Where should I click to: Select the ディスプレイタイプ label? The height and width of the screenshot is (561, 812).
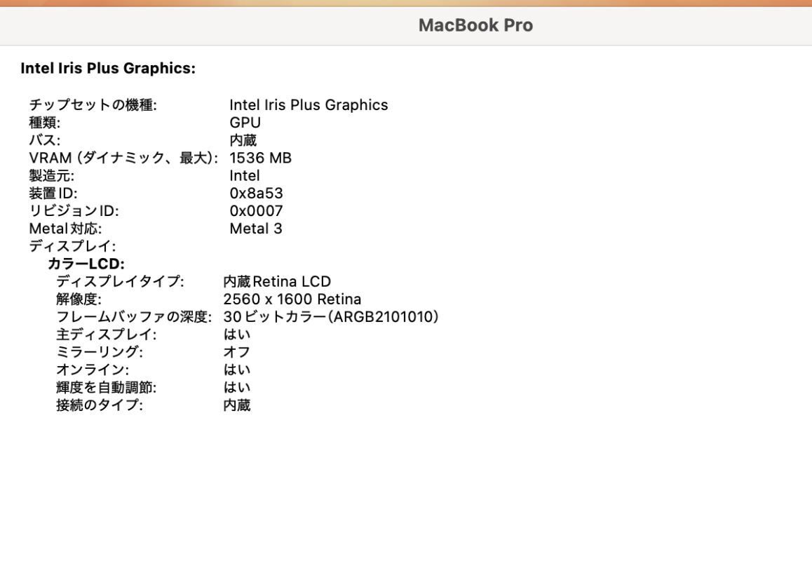(120, 281)
